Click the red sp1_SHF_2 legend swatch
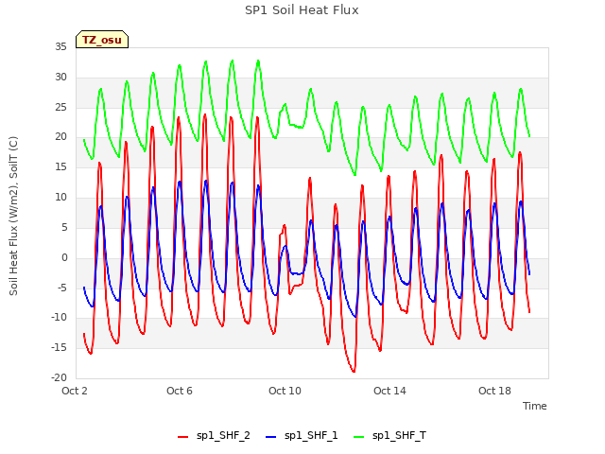This screenshot has height=454, width=605. pos(182,437)
